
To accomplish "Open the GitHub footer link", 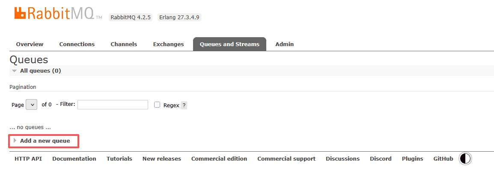I will [443, 159].
